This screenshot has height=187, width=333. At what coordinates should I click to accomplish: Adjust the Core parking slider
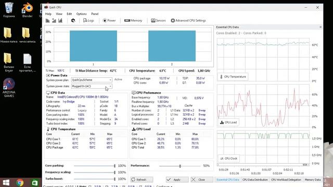[x=95, y=166]
